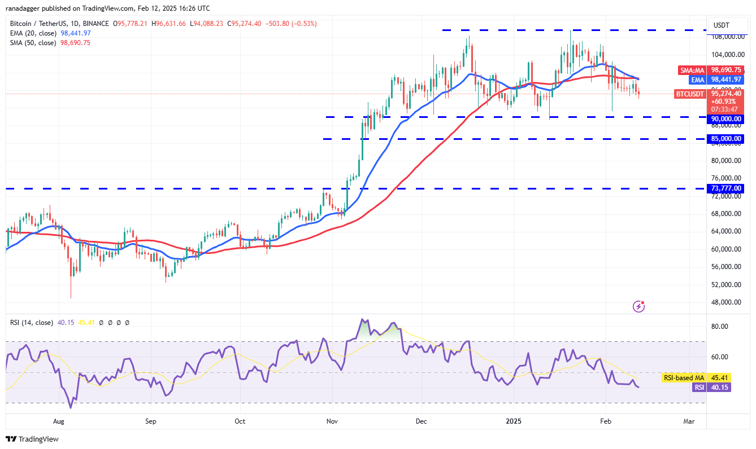This screenshot has width=756, height=449.
Task: Toggle the SMA (50, close) indicator legend
Action: pyautogui.click(x=32, y=42)
